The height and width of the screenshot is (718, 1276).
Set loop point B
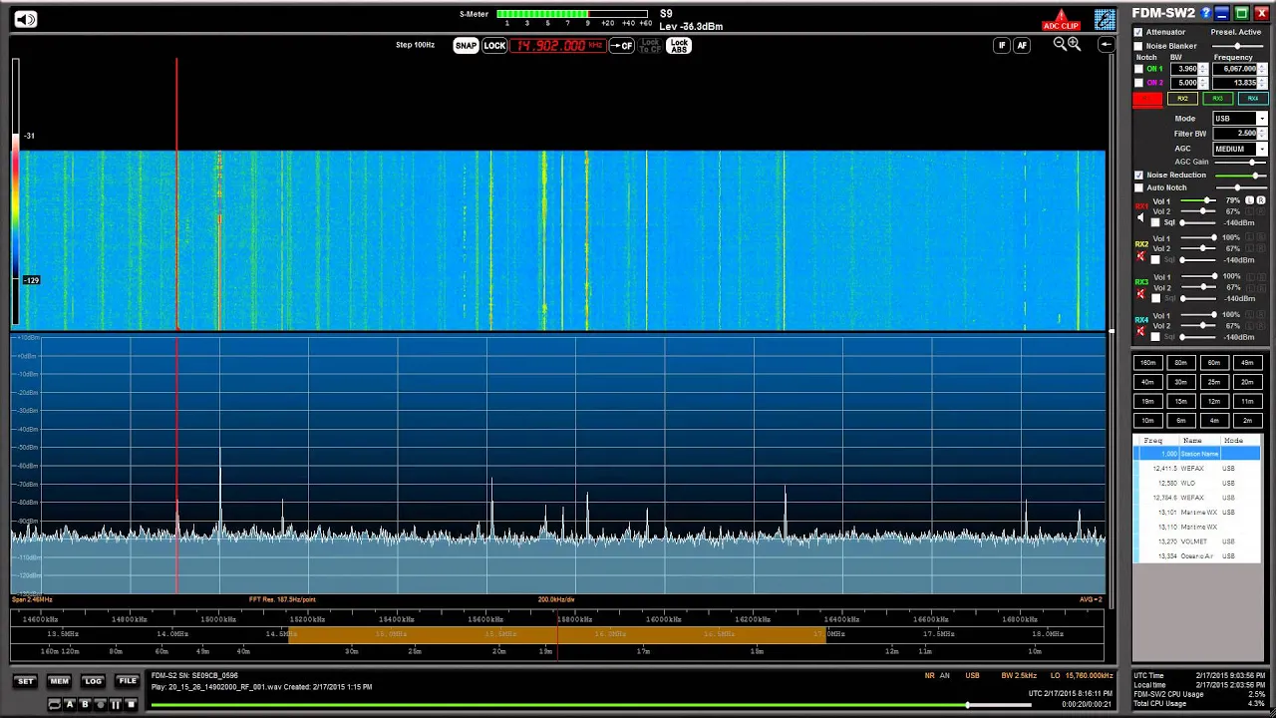click(85, 704)
